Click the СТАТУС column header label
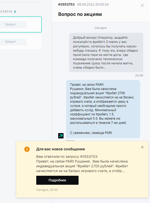The width and height of the screenshot is (150, 203). coord(6,12)
